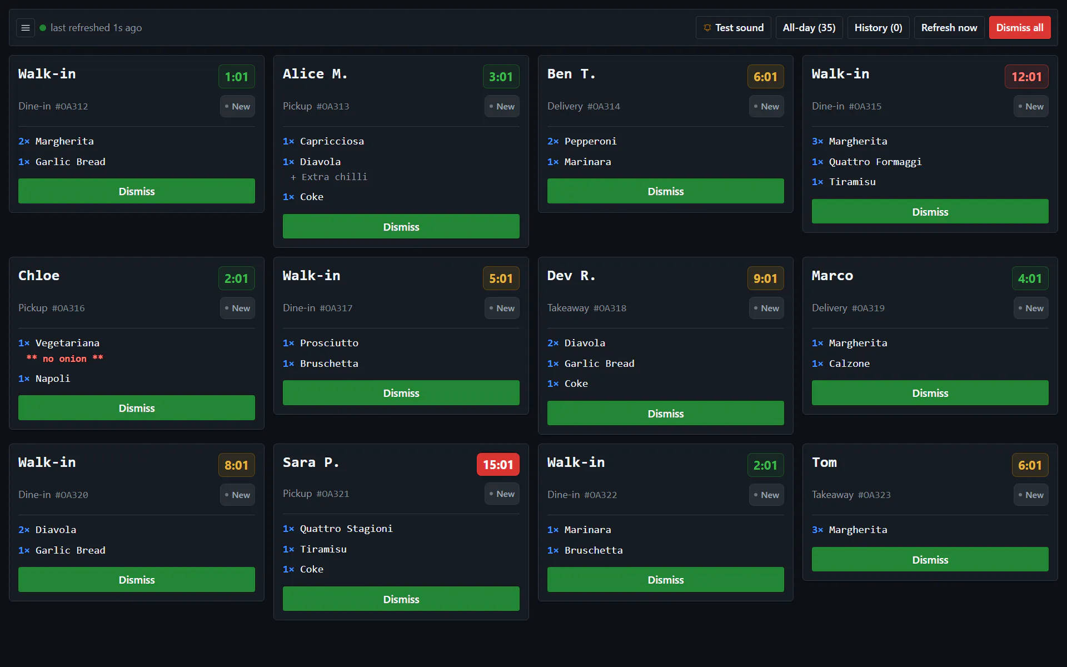The image size is (1067, 667).
Task: Dismiss Marco's delivery order
Action: pyautogui.click(x=930, y=393)
